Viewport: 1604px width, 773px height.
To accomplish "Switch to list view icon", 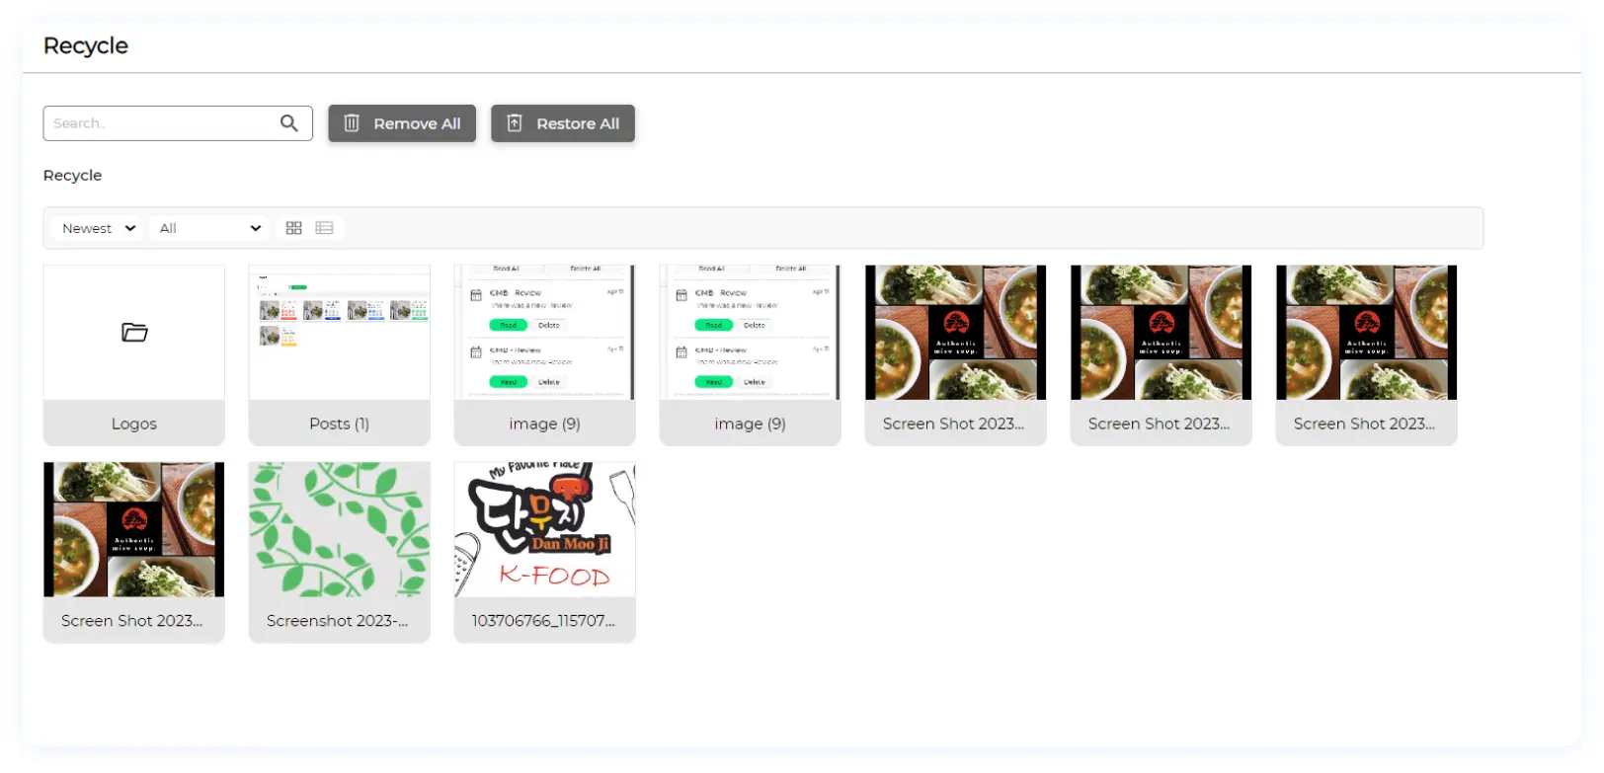I will 324,228.
